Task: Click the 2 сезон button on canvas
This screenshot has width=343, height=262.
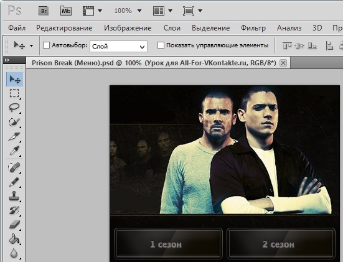Action: [x=281, y=244]
